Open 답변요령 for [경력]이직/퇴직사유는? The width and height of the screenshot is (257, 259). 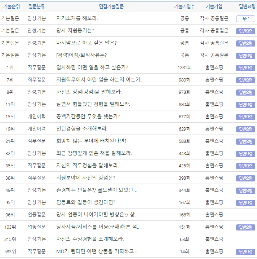[245, 56]
